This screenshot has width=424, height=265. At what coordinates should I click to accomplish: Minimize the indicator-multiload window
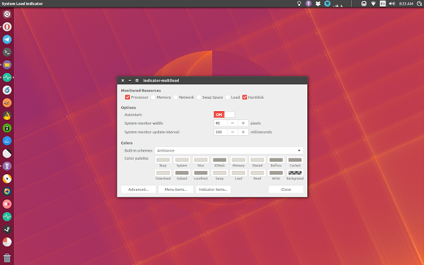click(x=130, y=80)
